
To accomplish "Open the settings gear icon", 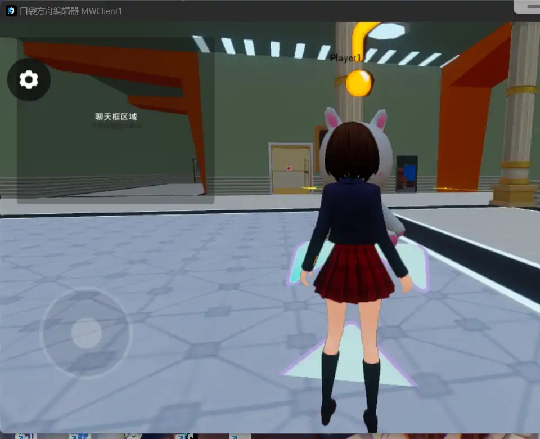I will pos(29,80).
